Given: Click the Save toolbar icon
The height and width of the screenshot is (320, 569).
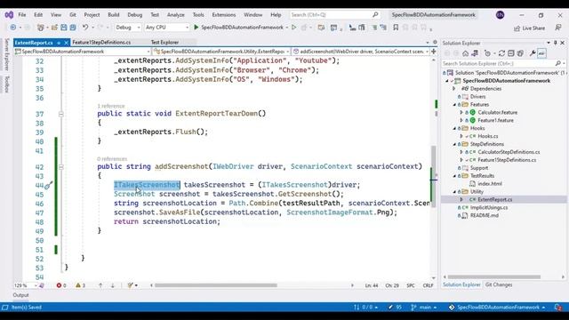Looking at the screenshot, I should (x=64, y=28).
